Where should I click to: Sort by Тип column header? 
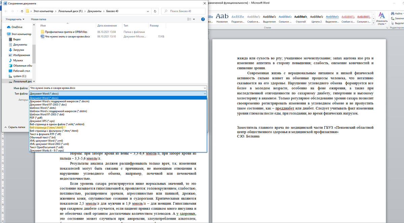pos(126,26)
